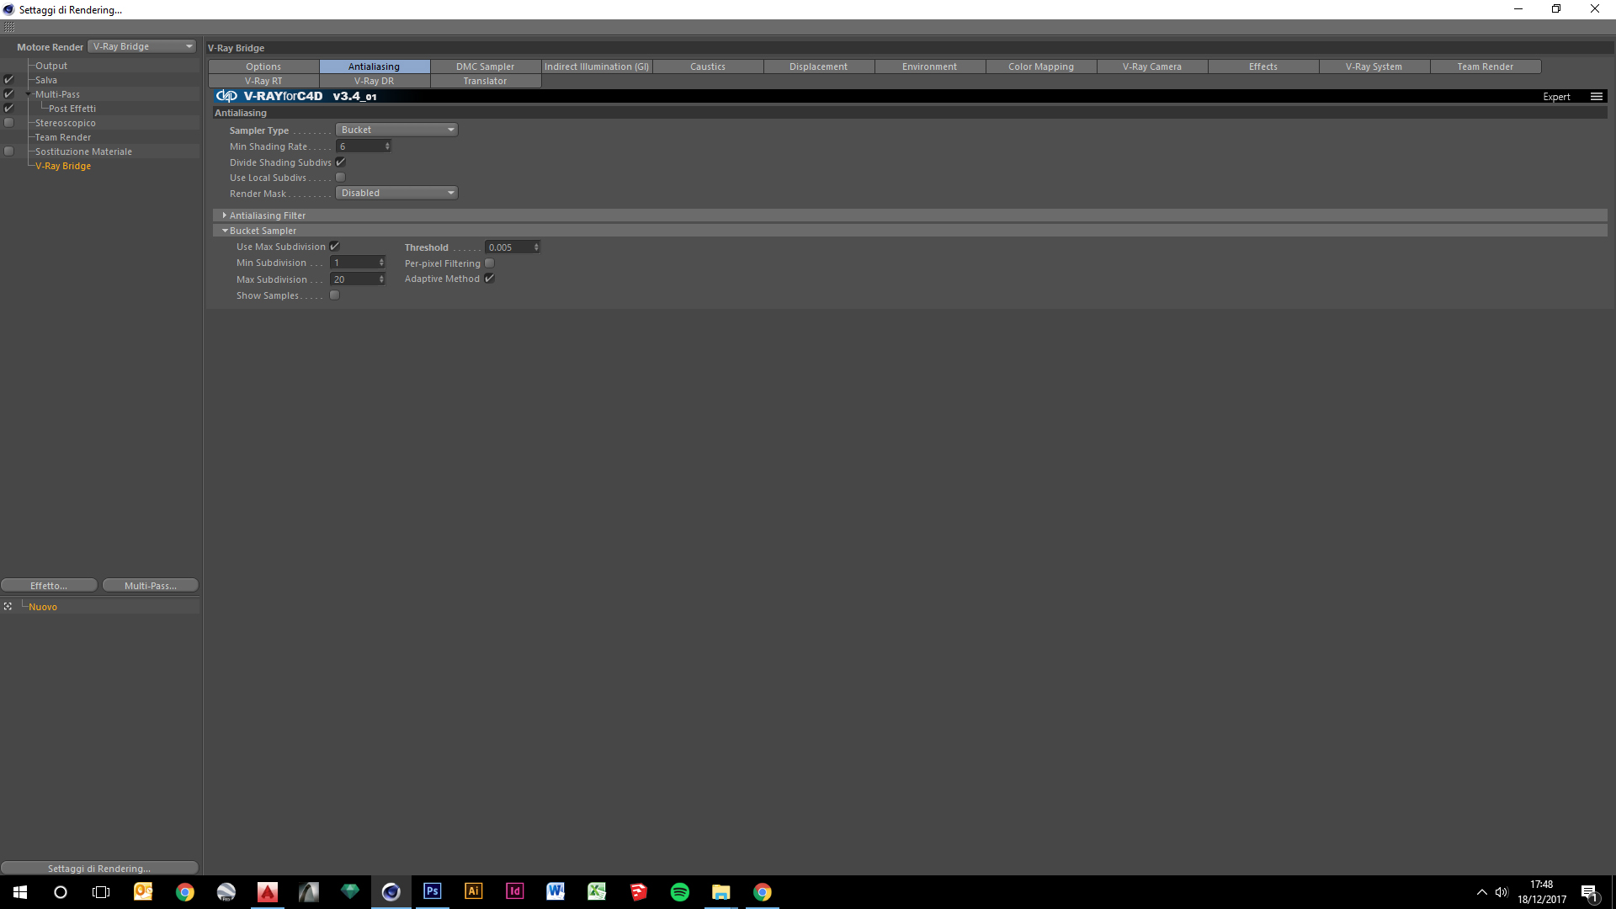1616x909 pixels.
Task: Open AutoCAD from the taskbar
Action: 268,892
